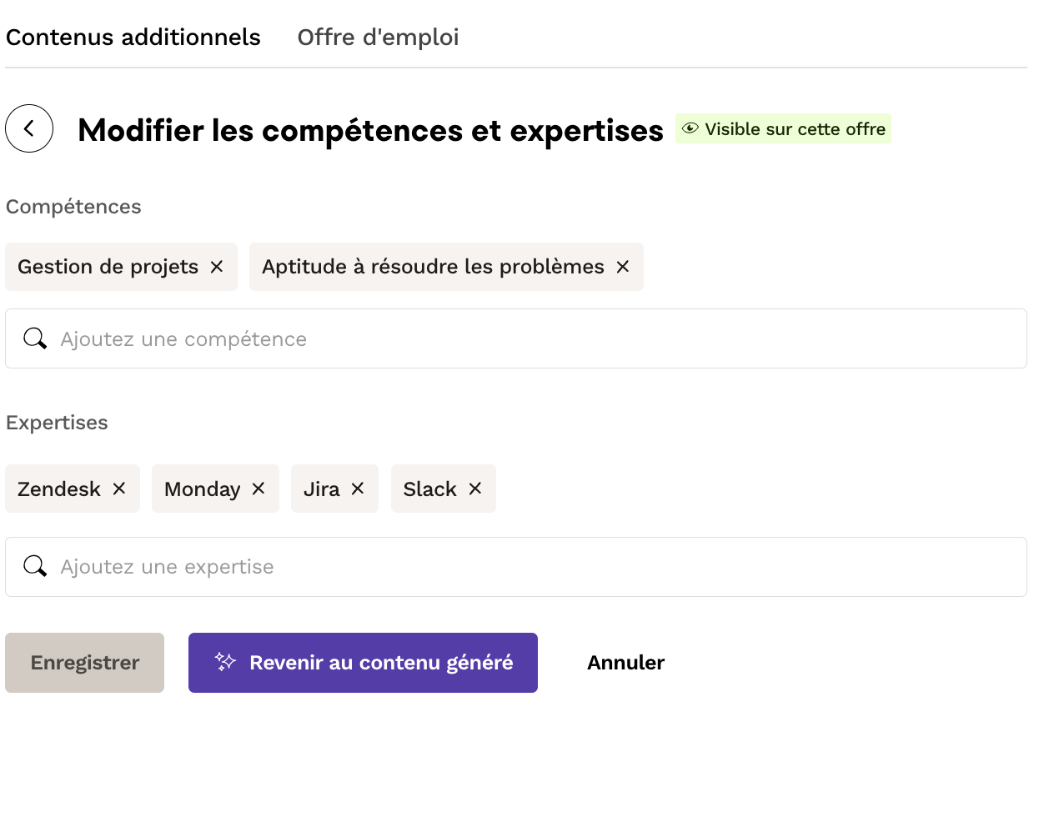Screen dimensions: 1044x817
Task: Click the back arrow circle button
Action: (x=29, y=128)
